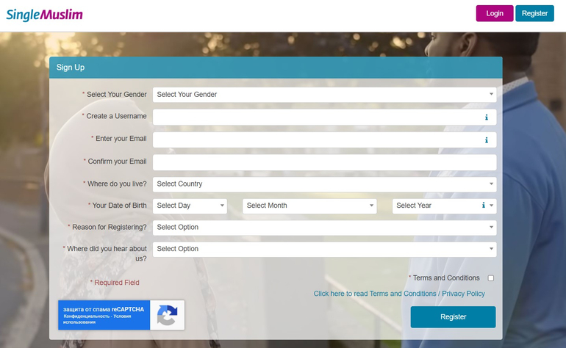Focus the Enter your Email input
The image size is (566, 348).
(x=324, y=139)
